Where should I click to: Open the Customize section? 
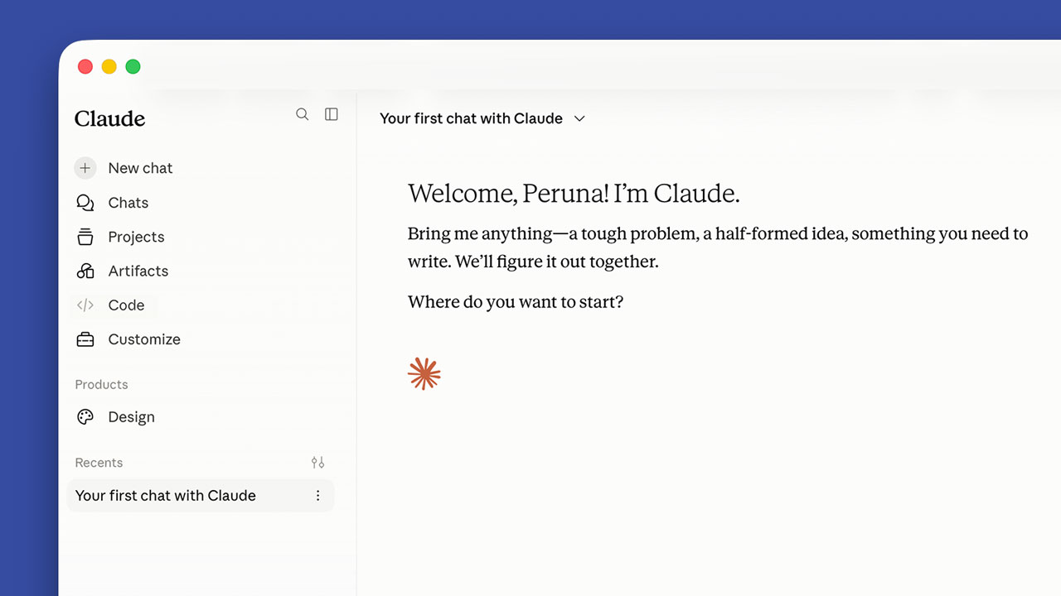(x=144, y=339)
